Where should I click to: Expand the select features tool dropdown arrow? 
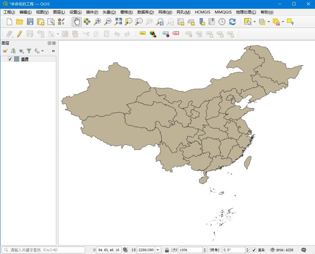tap(255, 22)
